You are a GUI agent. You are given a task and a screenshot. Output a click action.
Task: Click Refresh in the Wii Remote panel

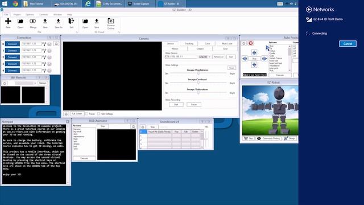click(43, 83)
